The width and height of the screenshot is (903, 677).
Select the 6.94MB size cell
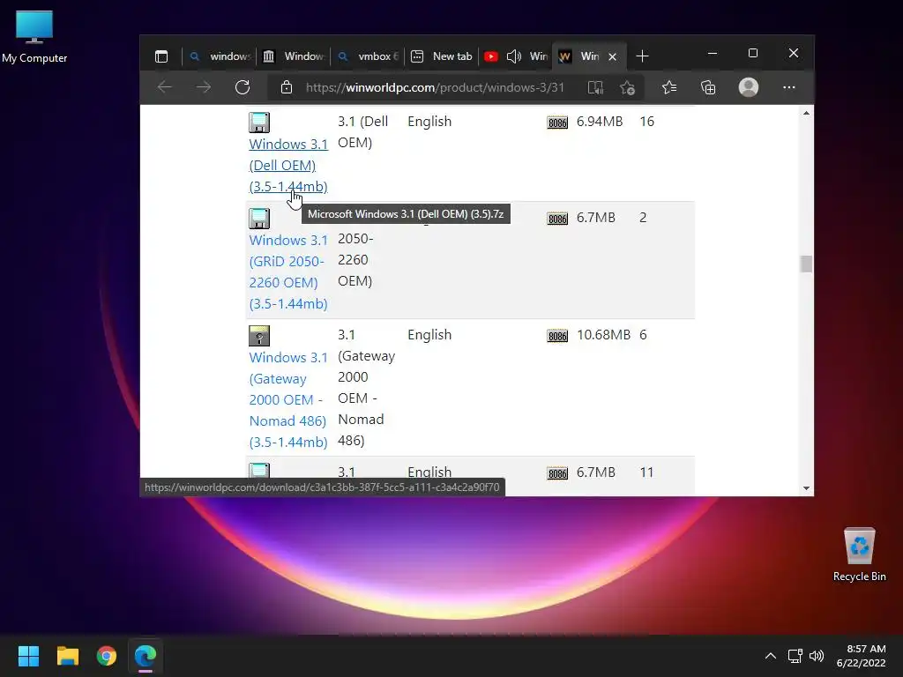[x=600, y=122]
